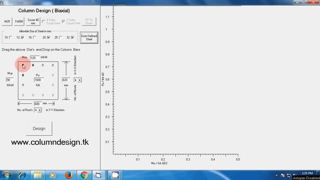320x180 pixels.
Task: Select the bottom-right corner bar in column section
Action: [x=52, y=95]
